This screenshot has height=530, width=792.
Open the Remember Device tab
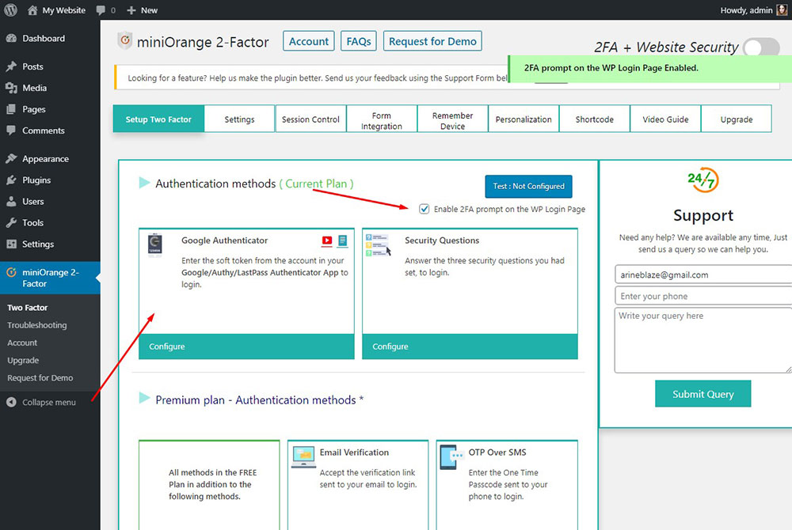click(452, 119)
